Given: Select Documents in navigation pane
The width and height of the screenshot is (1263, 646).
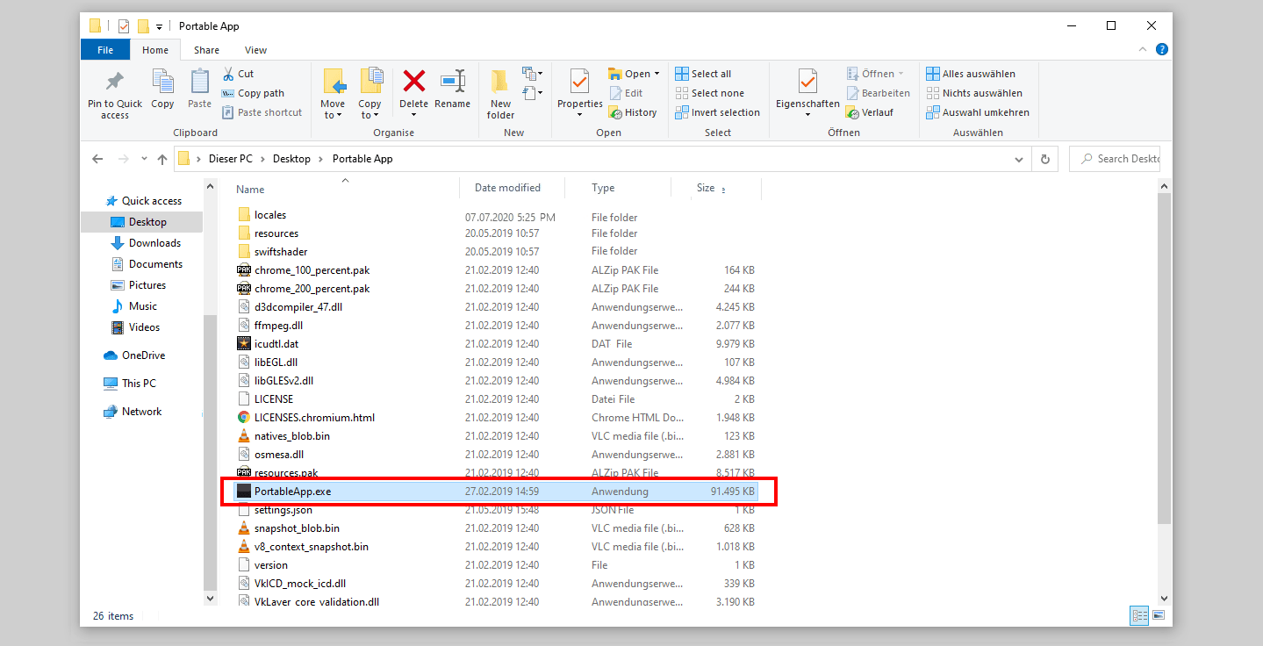Looking at the screenshot, I should 147,264.
